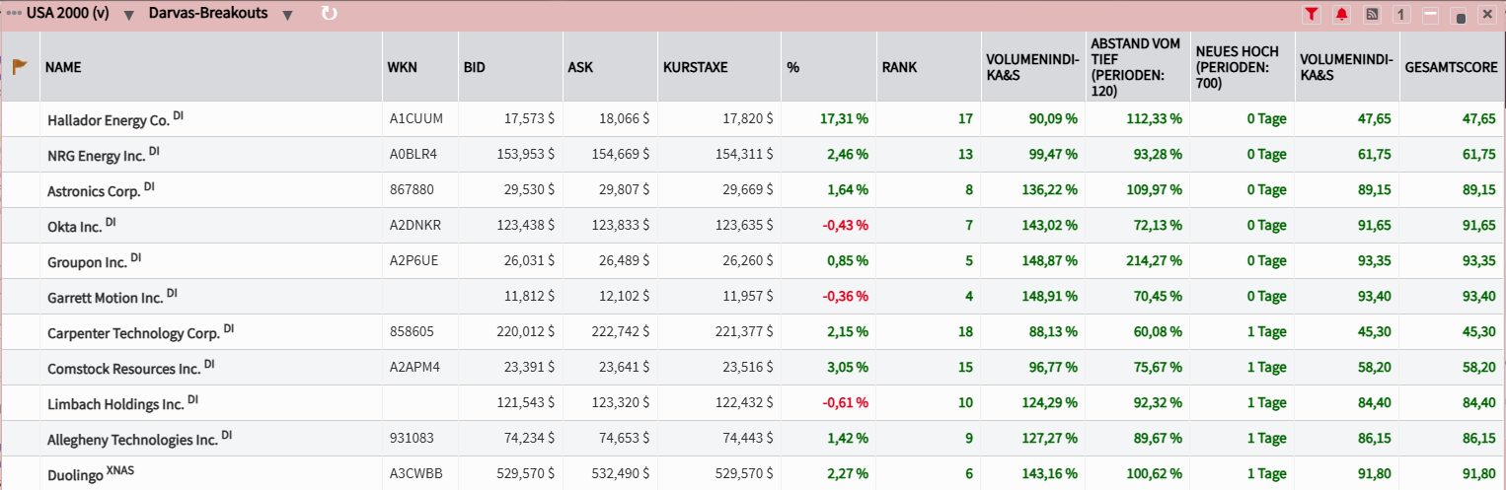Viewport: 1506px width, 490px height.
Task: Open Duolingo stock row name
Action: tap(76, 474)
